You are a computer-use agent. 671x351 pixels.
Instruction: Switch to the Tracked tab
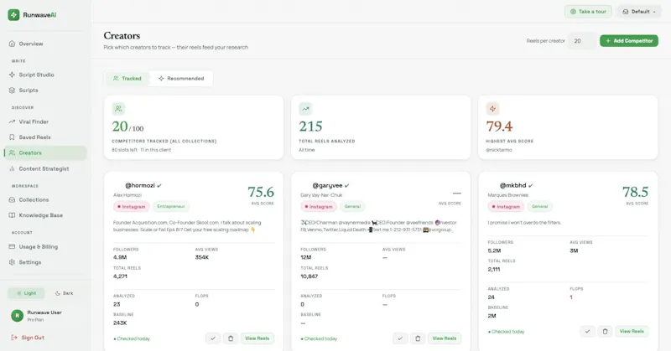pyautogui.click(x=127, y=79)
